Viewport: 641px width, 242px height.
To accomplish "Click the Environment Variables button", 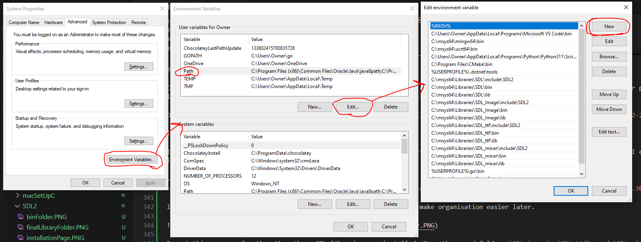I will pos(132,160).
